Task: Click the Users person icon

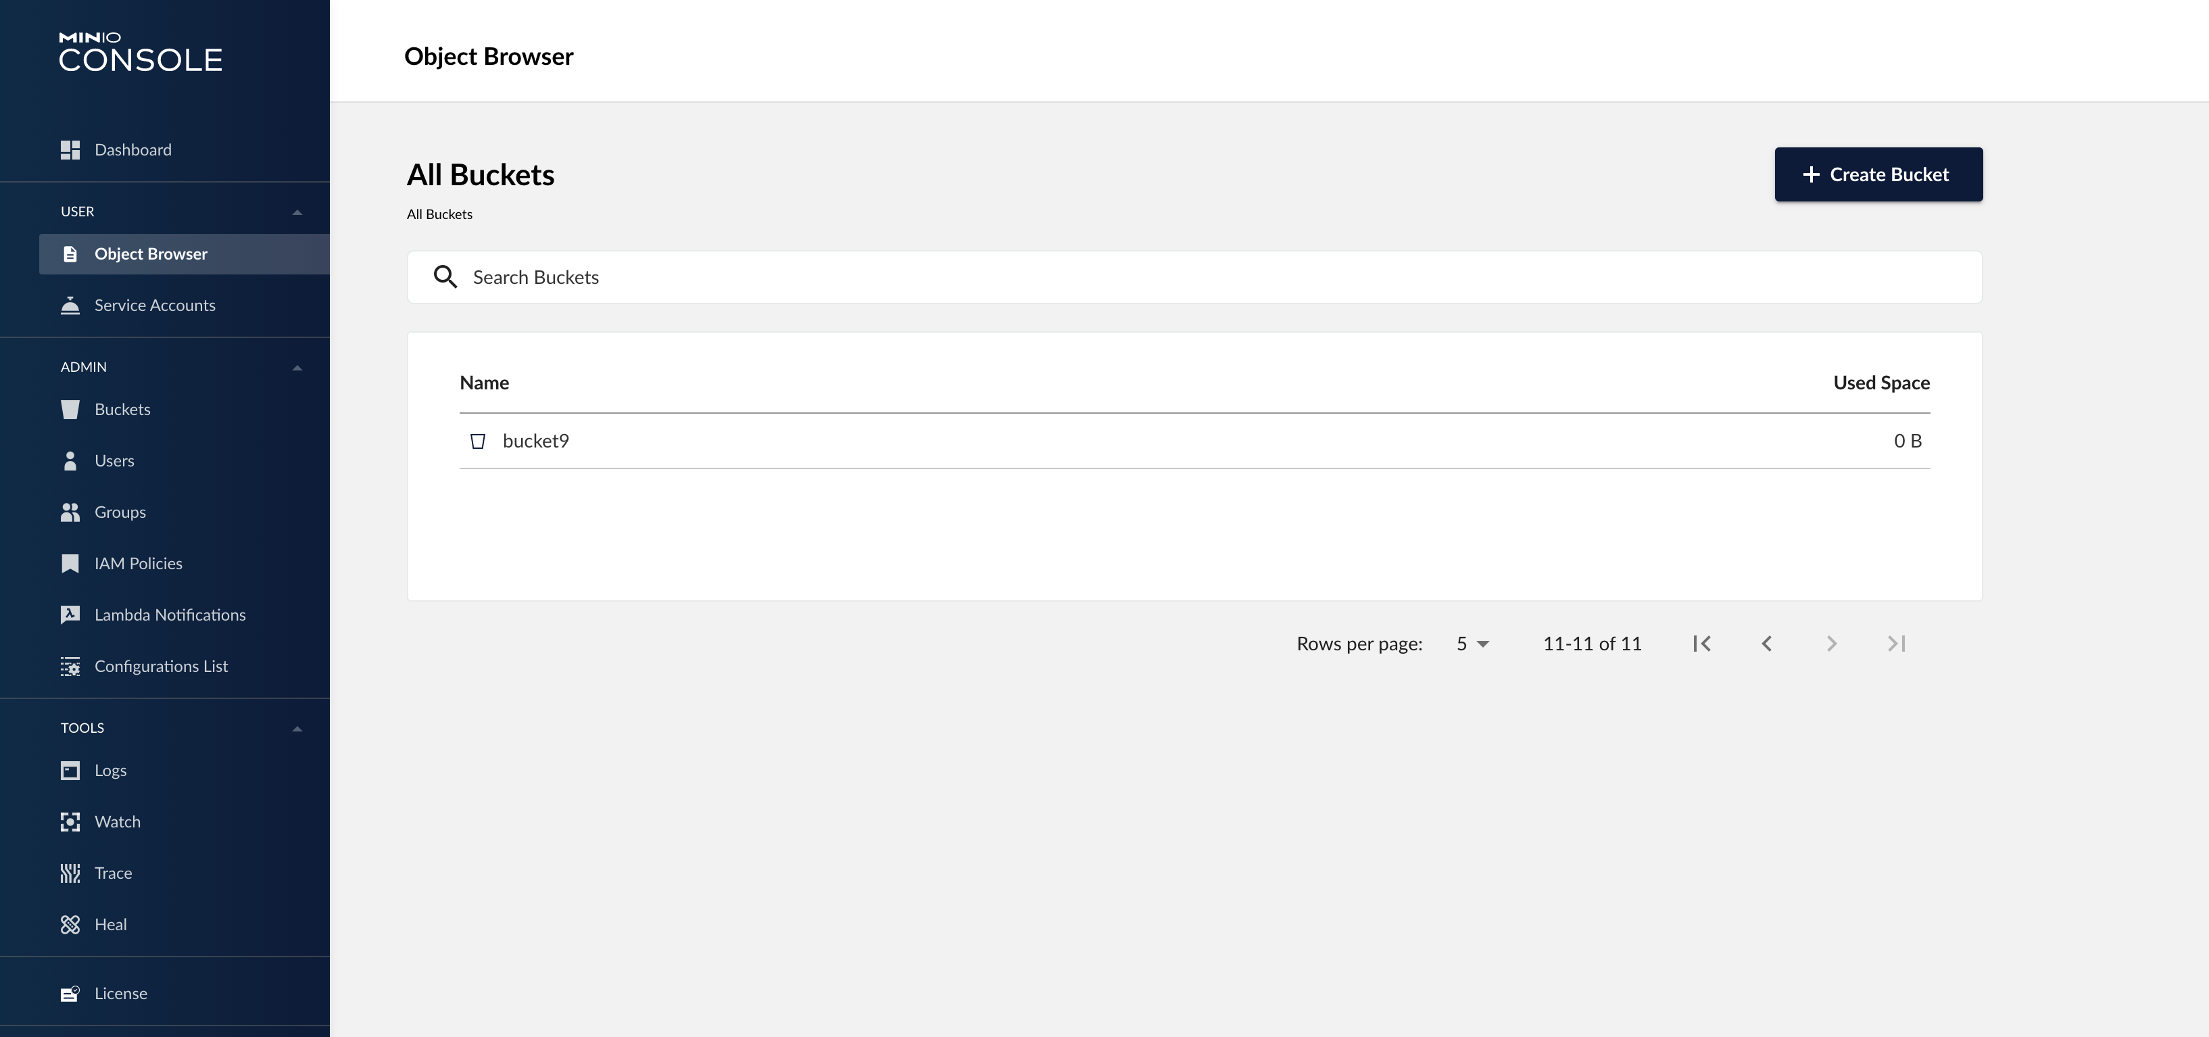Action: (70, 460)
